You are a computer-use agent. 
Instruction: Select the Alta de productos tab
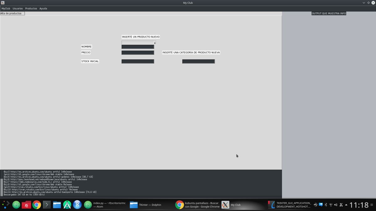click(x=12, y=13)
